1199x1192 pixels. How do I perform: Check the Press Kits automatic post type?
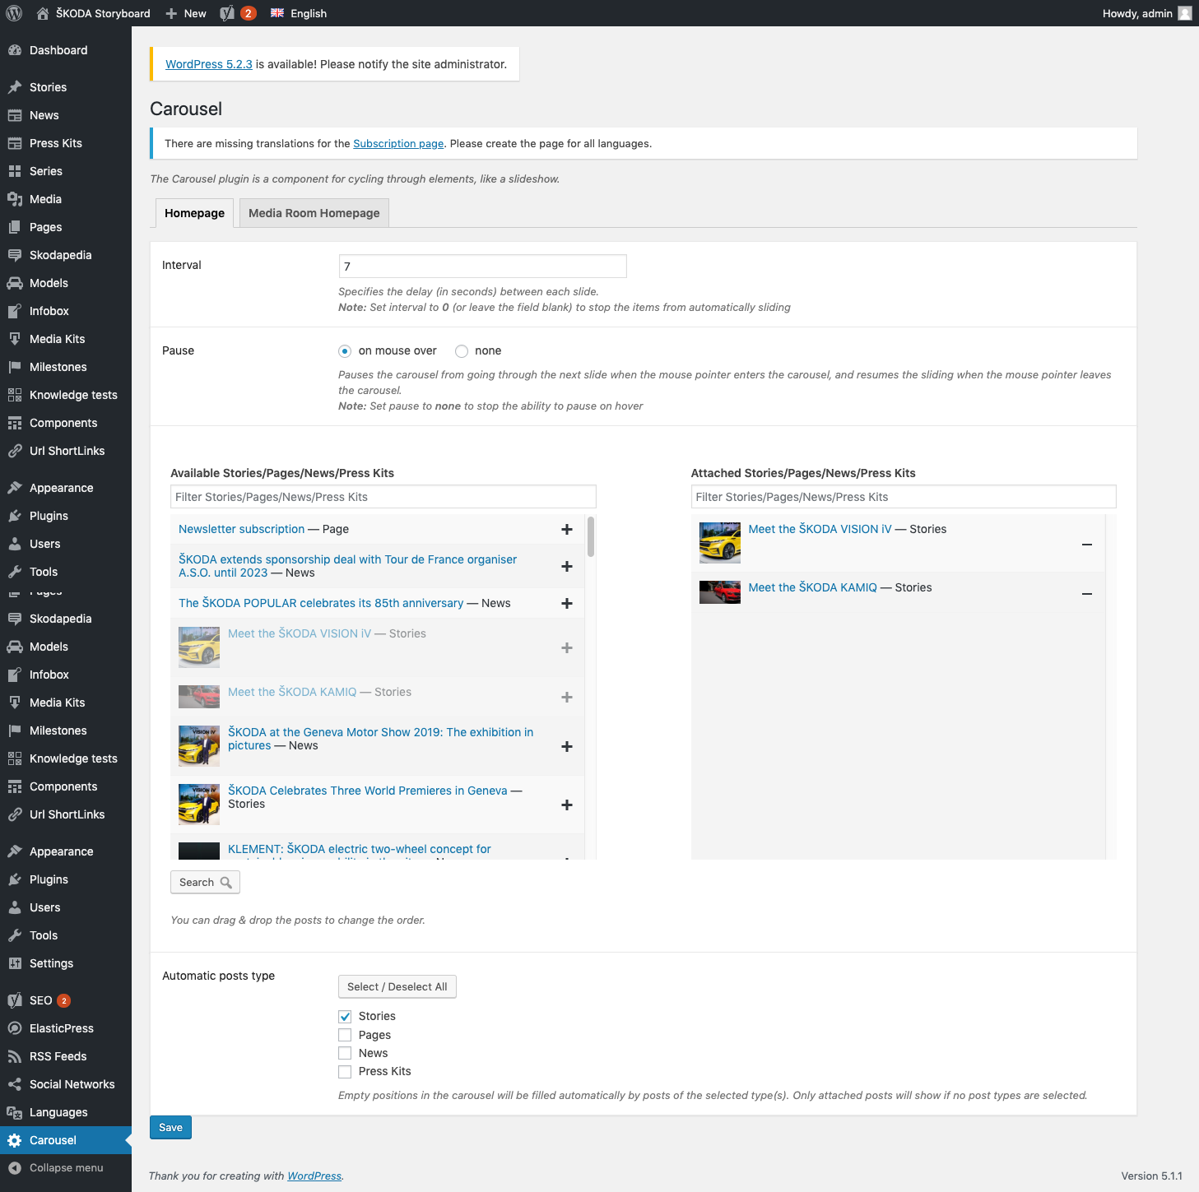pyautogui.click(x=345, y=1071)
